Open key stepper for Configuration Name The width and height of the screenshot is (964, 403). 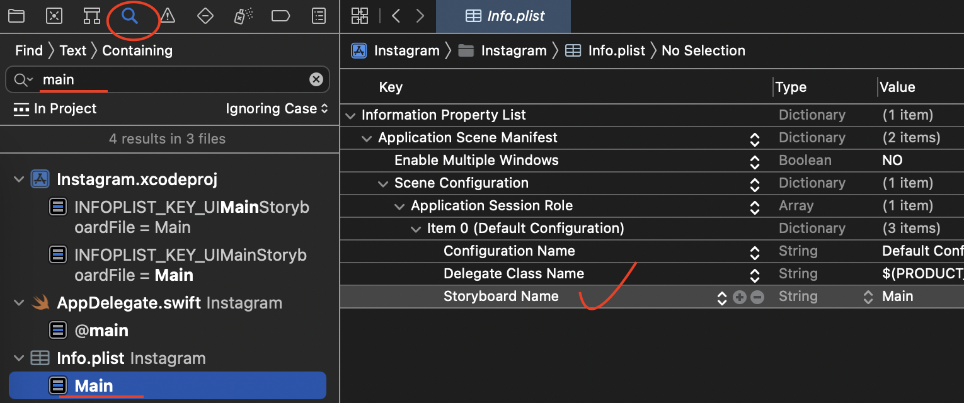tap(754, 252)
